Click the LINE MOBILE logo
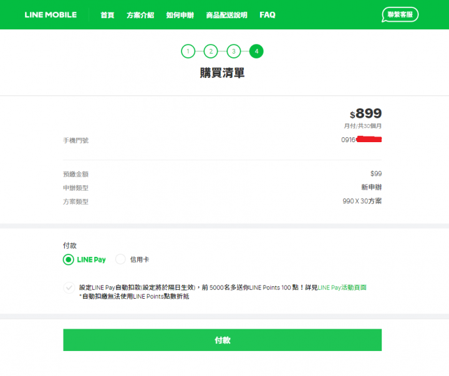This screenshot has height=376, width=449. coord(51,15)
